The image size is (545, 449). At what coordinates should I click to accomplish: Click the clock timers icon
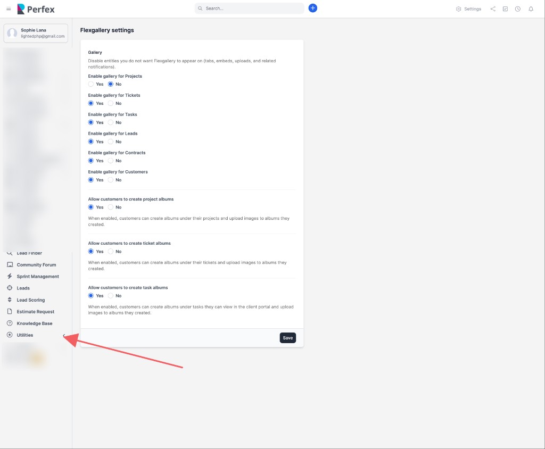518,9
